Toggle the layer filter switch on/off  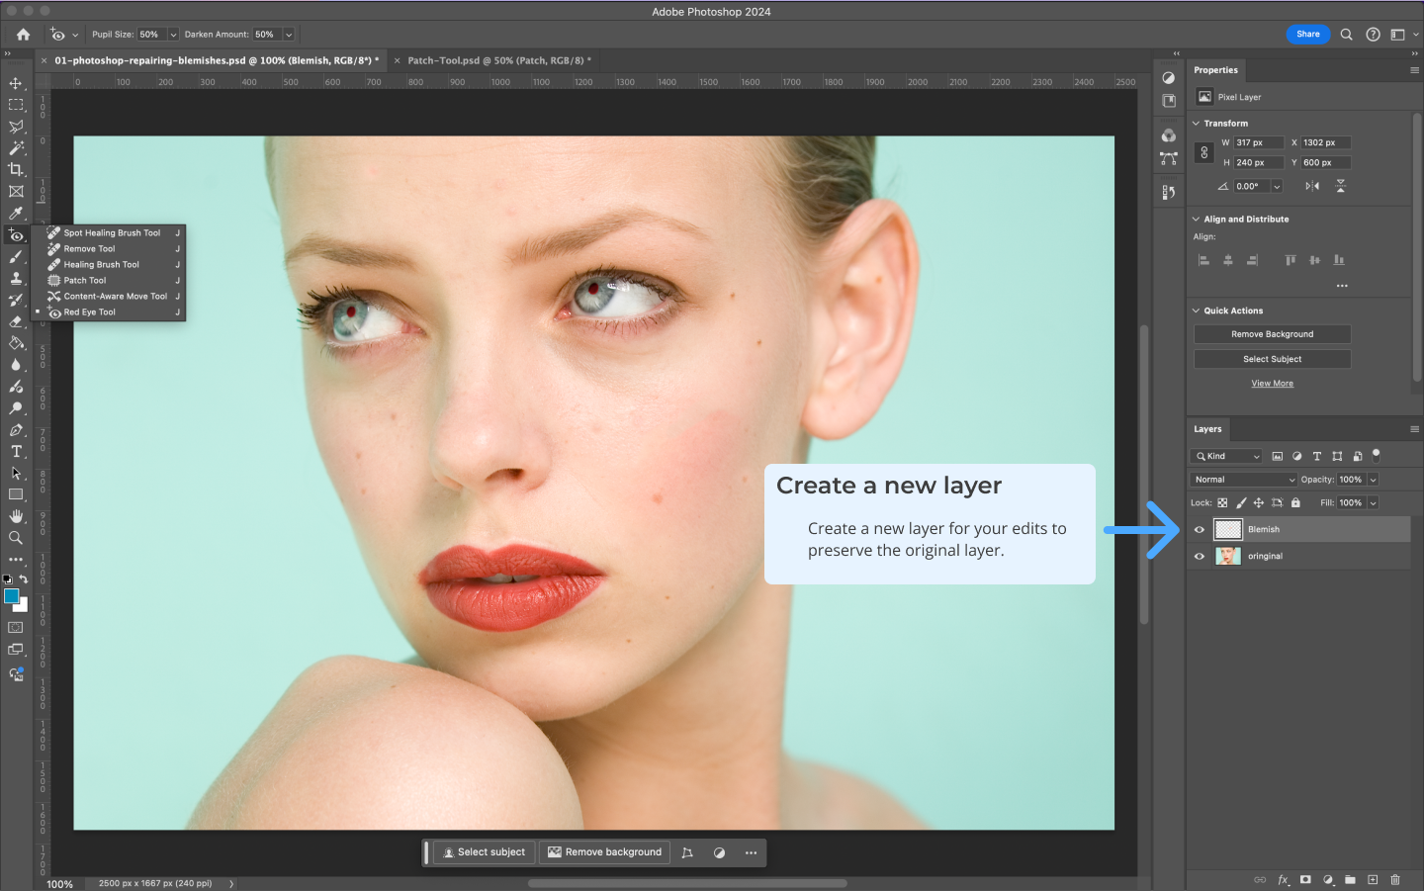click(1376, 456)
